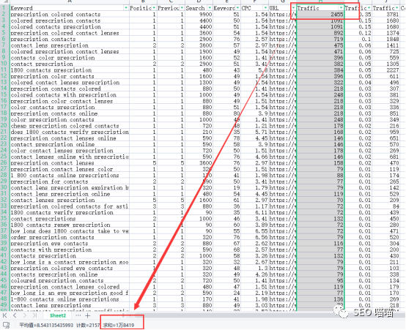
Task: Select search volume cell 9900
Action: click(199, 14)
